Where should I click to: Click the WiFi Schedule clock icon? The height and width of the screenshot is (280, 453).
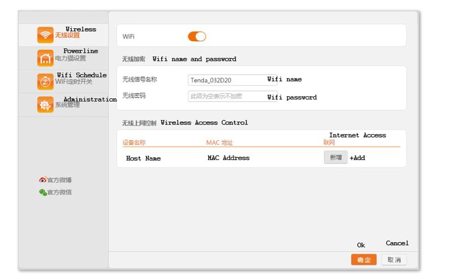(x=45, y=81)
